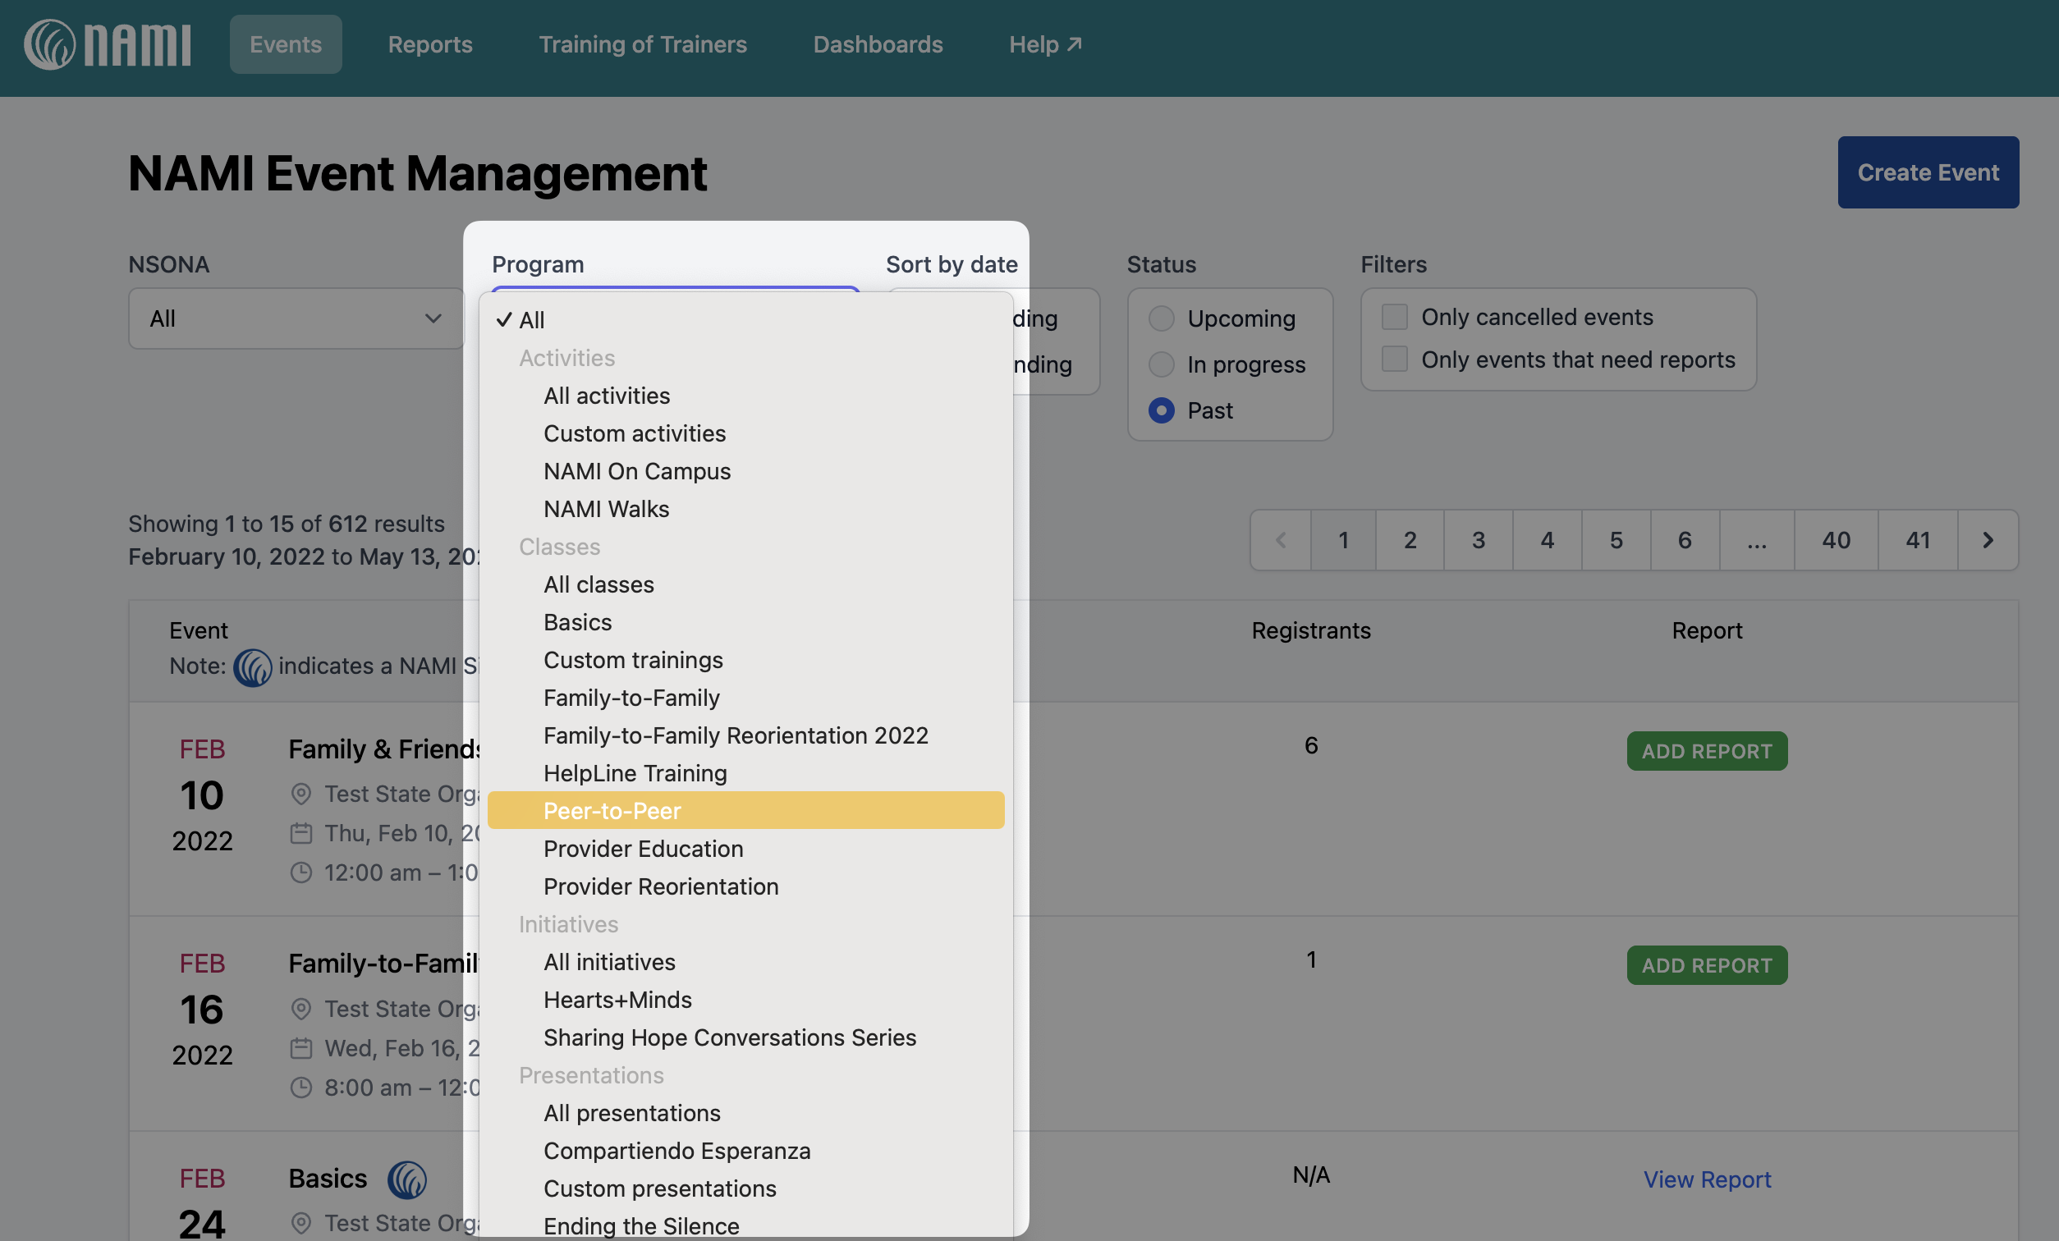Go to results page 2
2059x1241 pixels.
1410,540
